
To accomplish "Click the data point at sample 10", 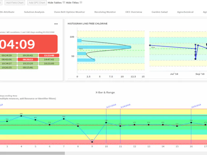I will coord(106,123).
